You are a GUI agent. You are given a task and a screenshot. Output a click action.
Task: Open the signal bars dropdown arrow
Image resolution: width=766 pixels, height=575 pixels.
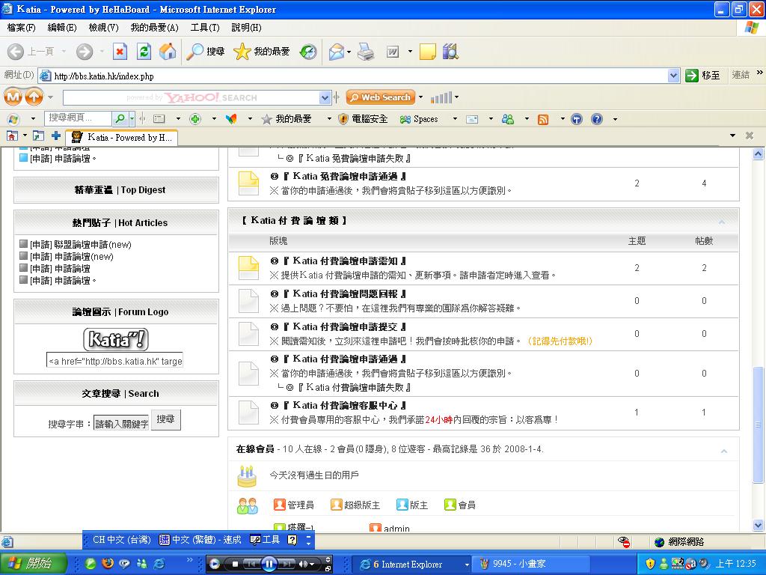457,97
